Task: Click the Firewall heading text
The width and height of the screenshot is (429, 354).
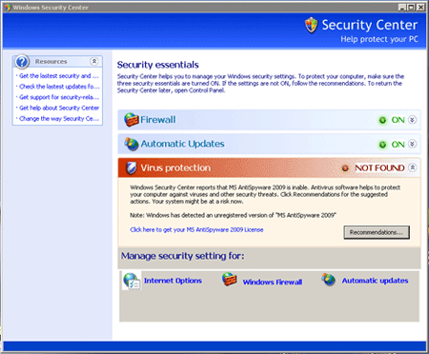Action: (158, 120)
